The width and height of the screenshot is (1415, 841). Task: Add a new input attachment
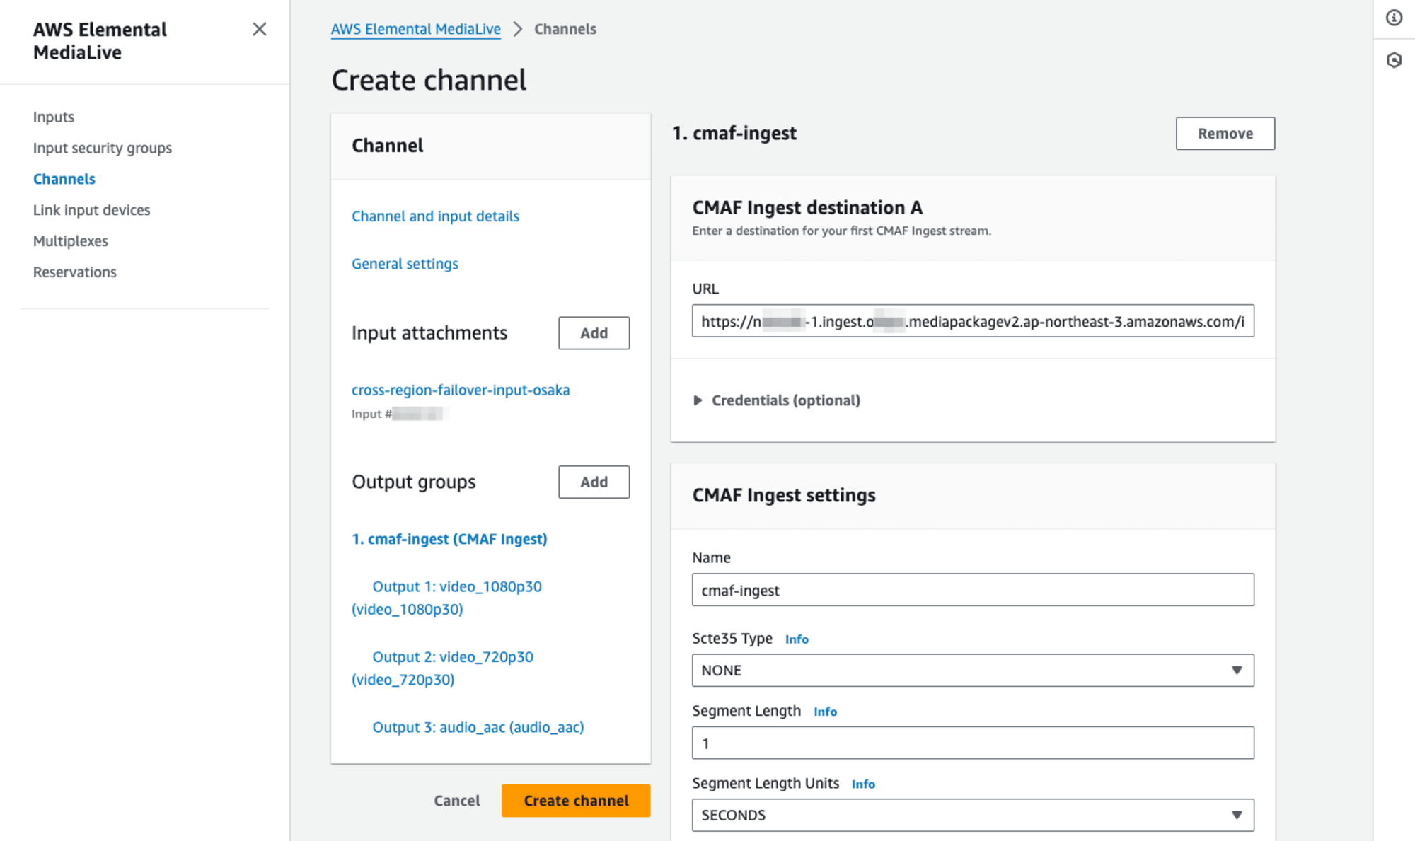pos(594,333)
